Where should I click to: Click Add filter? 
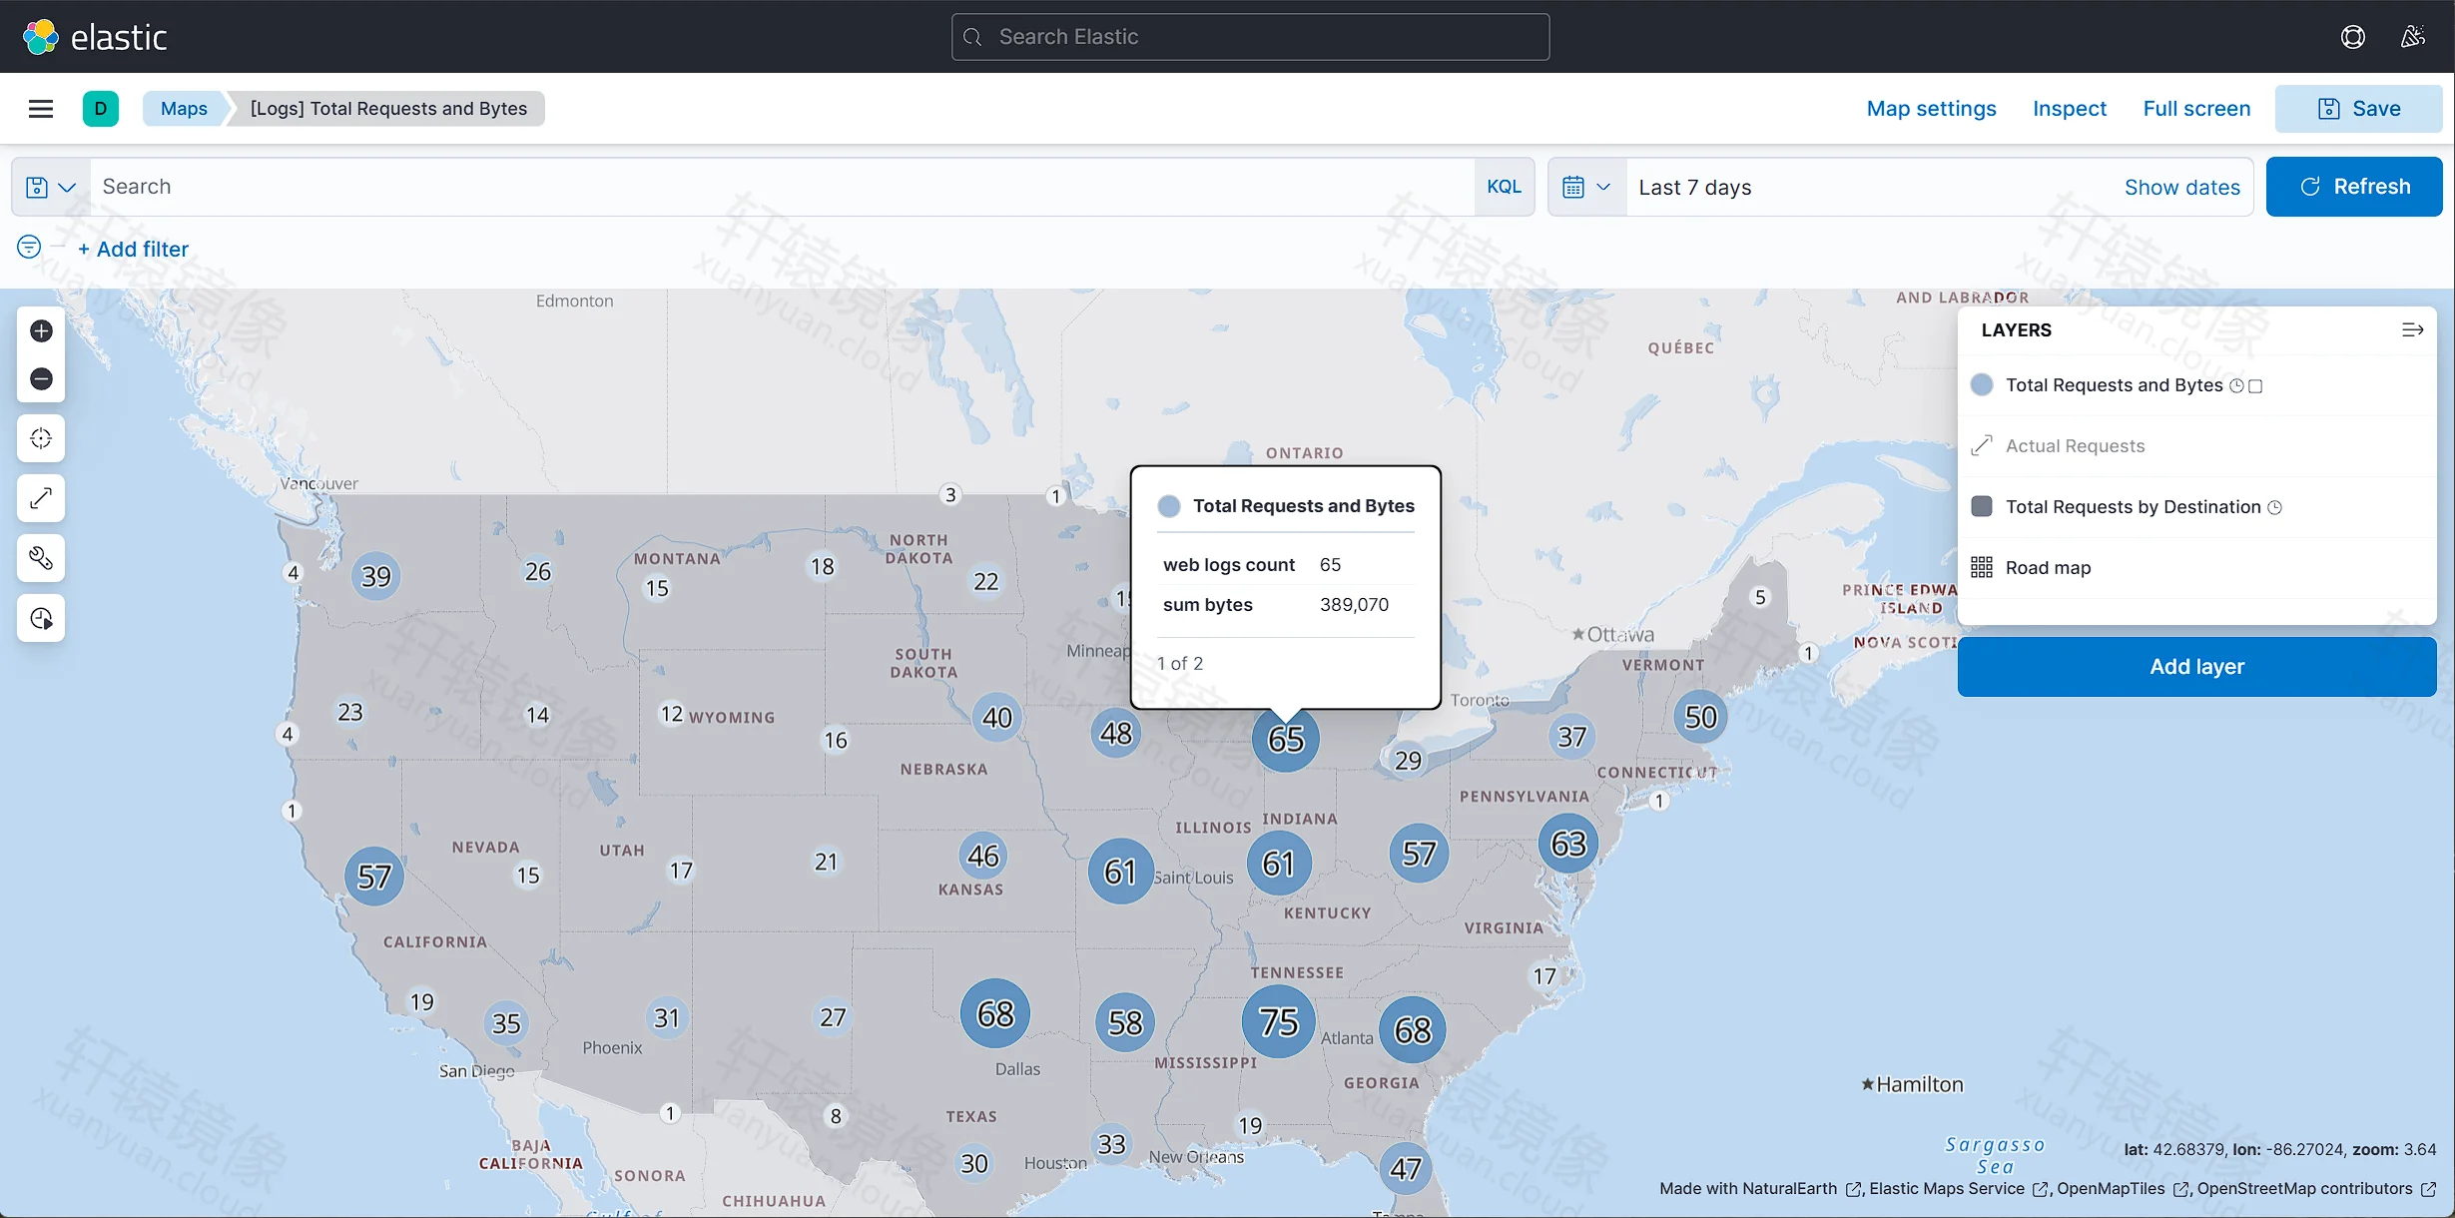133,250
